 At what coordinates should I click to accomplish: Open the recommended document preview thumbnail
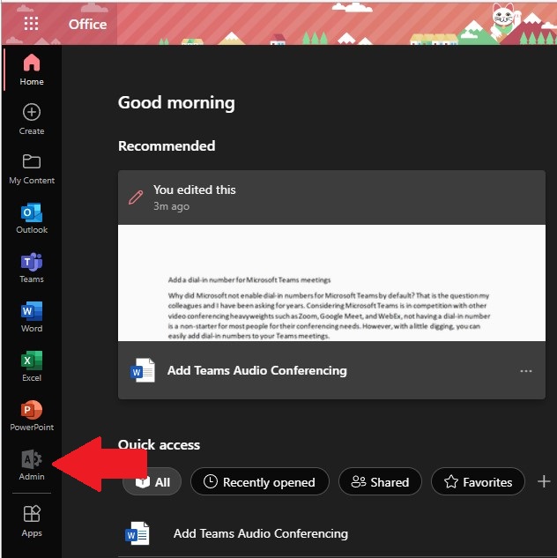[331, 283]
